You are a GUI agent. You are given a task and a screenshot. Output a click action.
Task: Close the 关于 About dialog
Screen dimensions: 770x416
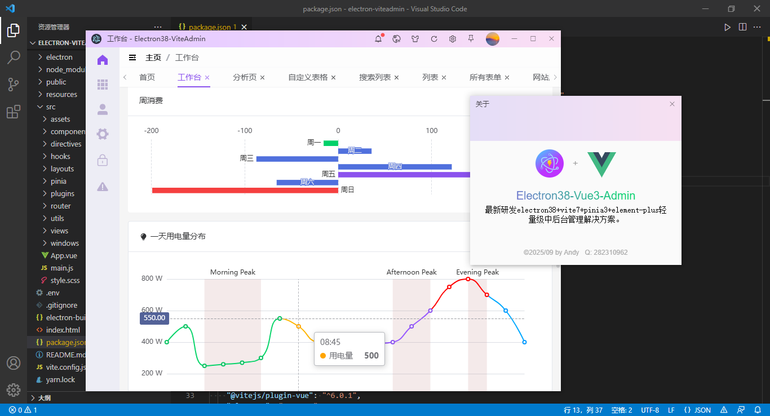coord(671,104)
